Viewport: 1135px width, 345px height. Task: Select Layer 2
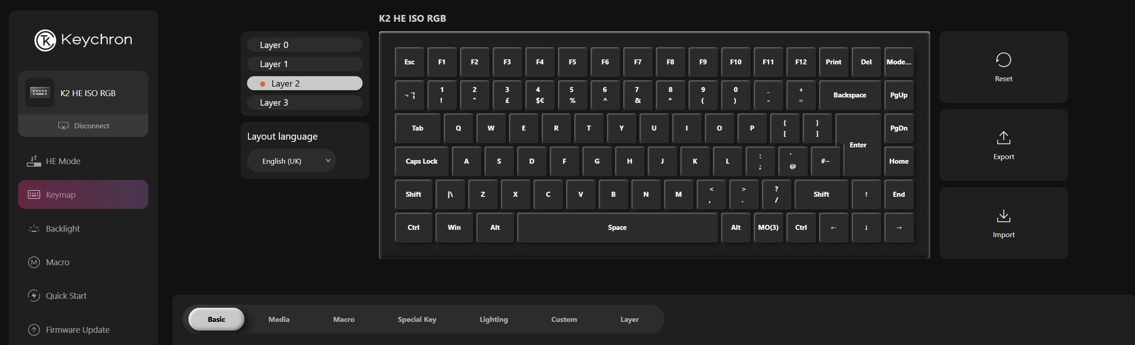305,83
